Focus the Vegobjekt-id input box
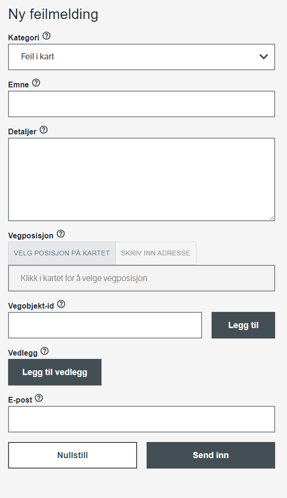Viewport: 287px width, 498px height. click(x=105, y=325)
